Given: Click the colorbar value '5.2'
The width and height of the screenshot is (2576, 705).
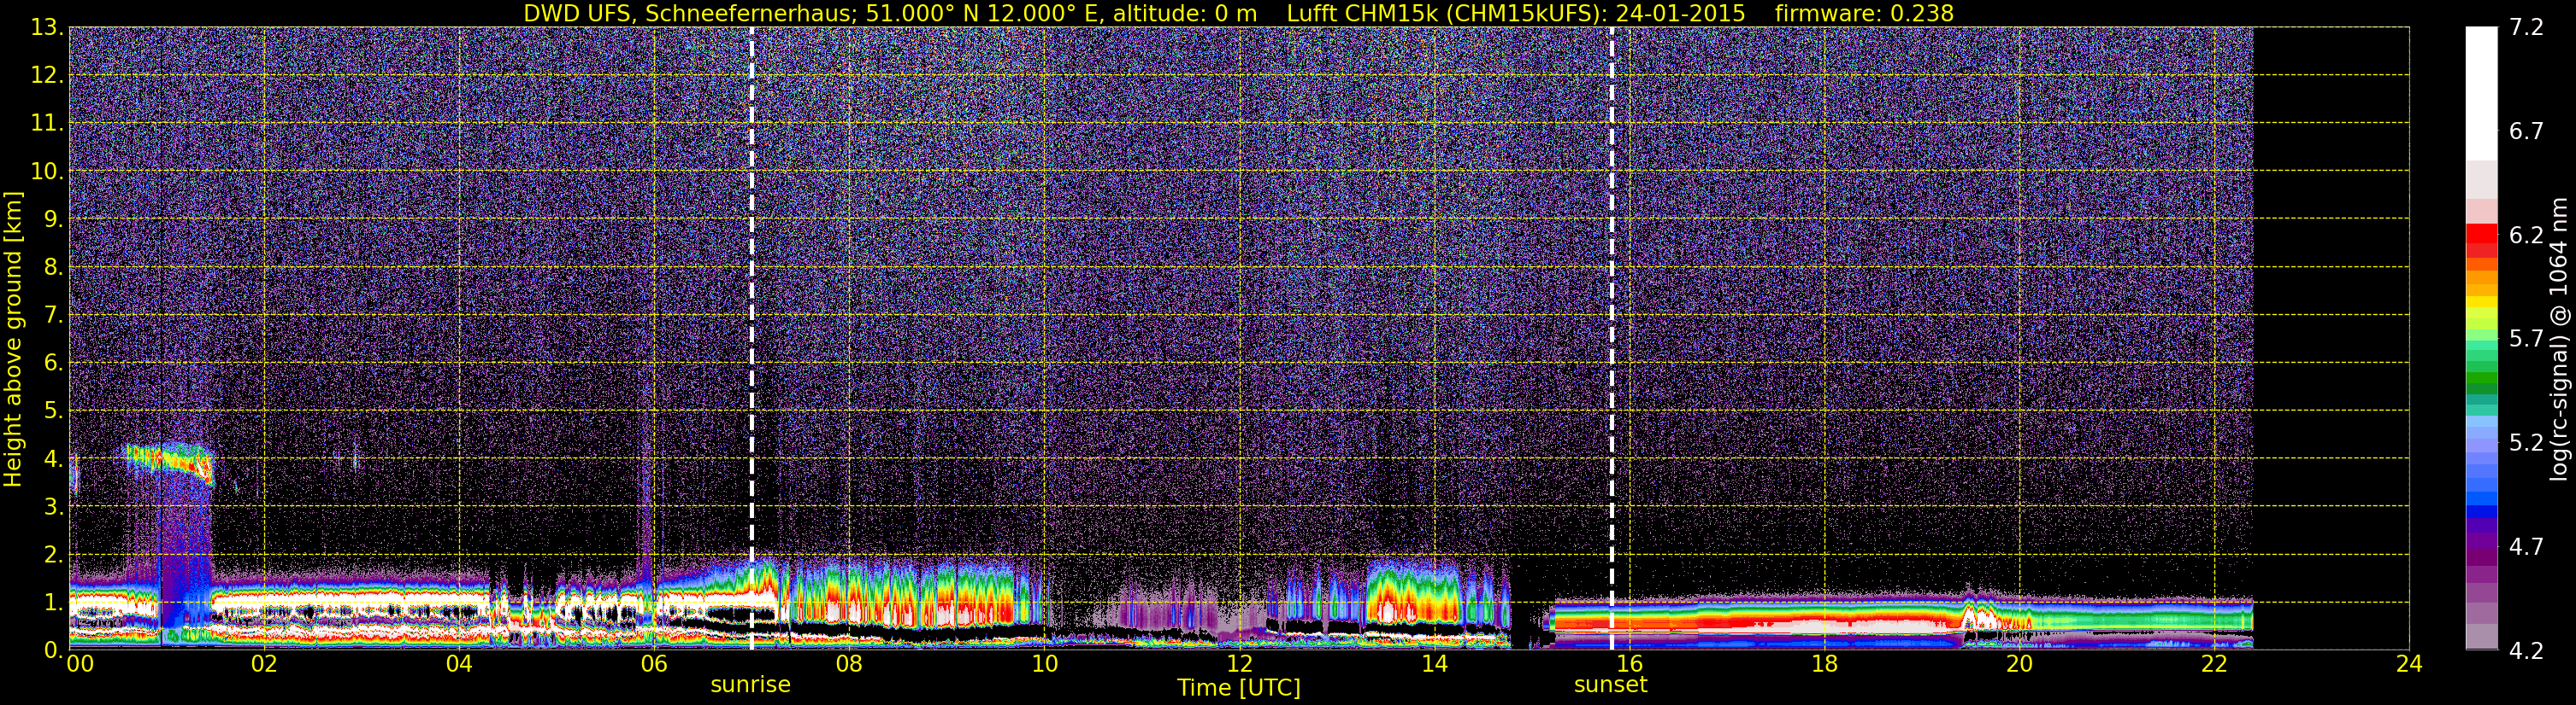Looking at the screenshot, I should click(x=2526, y=443).
